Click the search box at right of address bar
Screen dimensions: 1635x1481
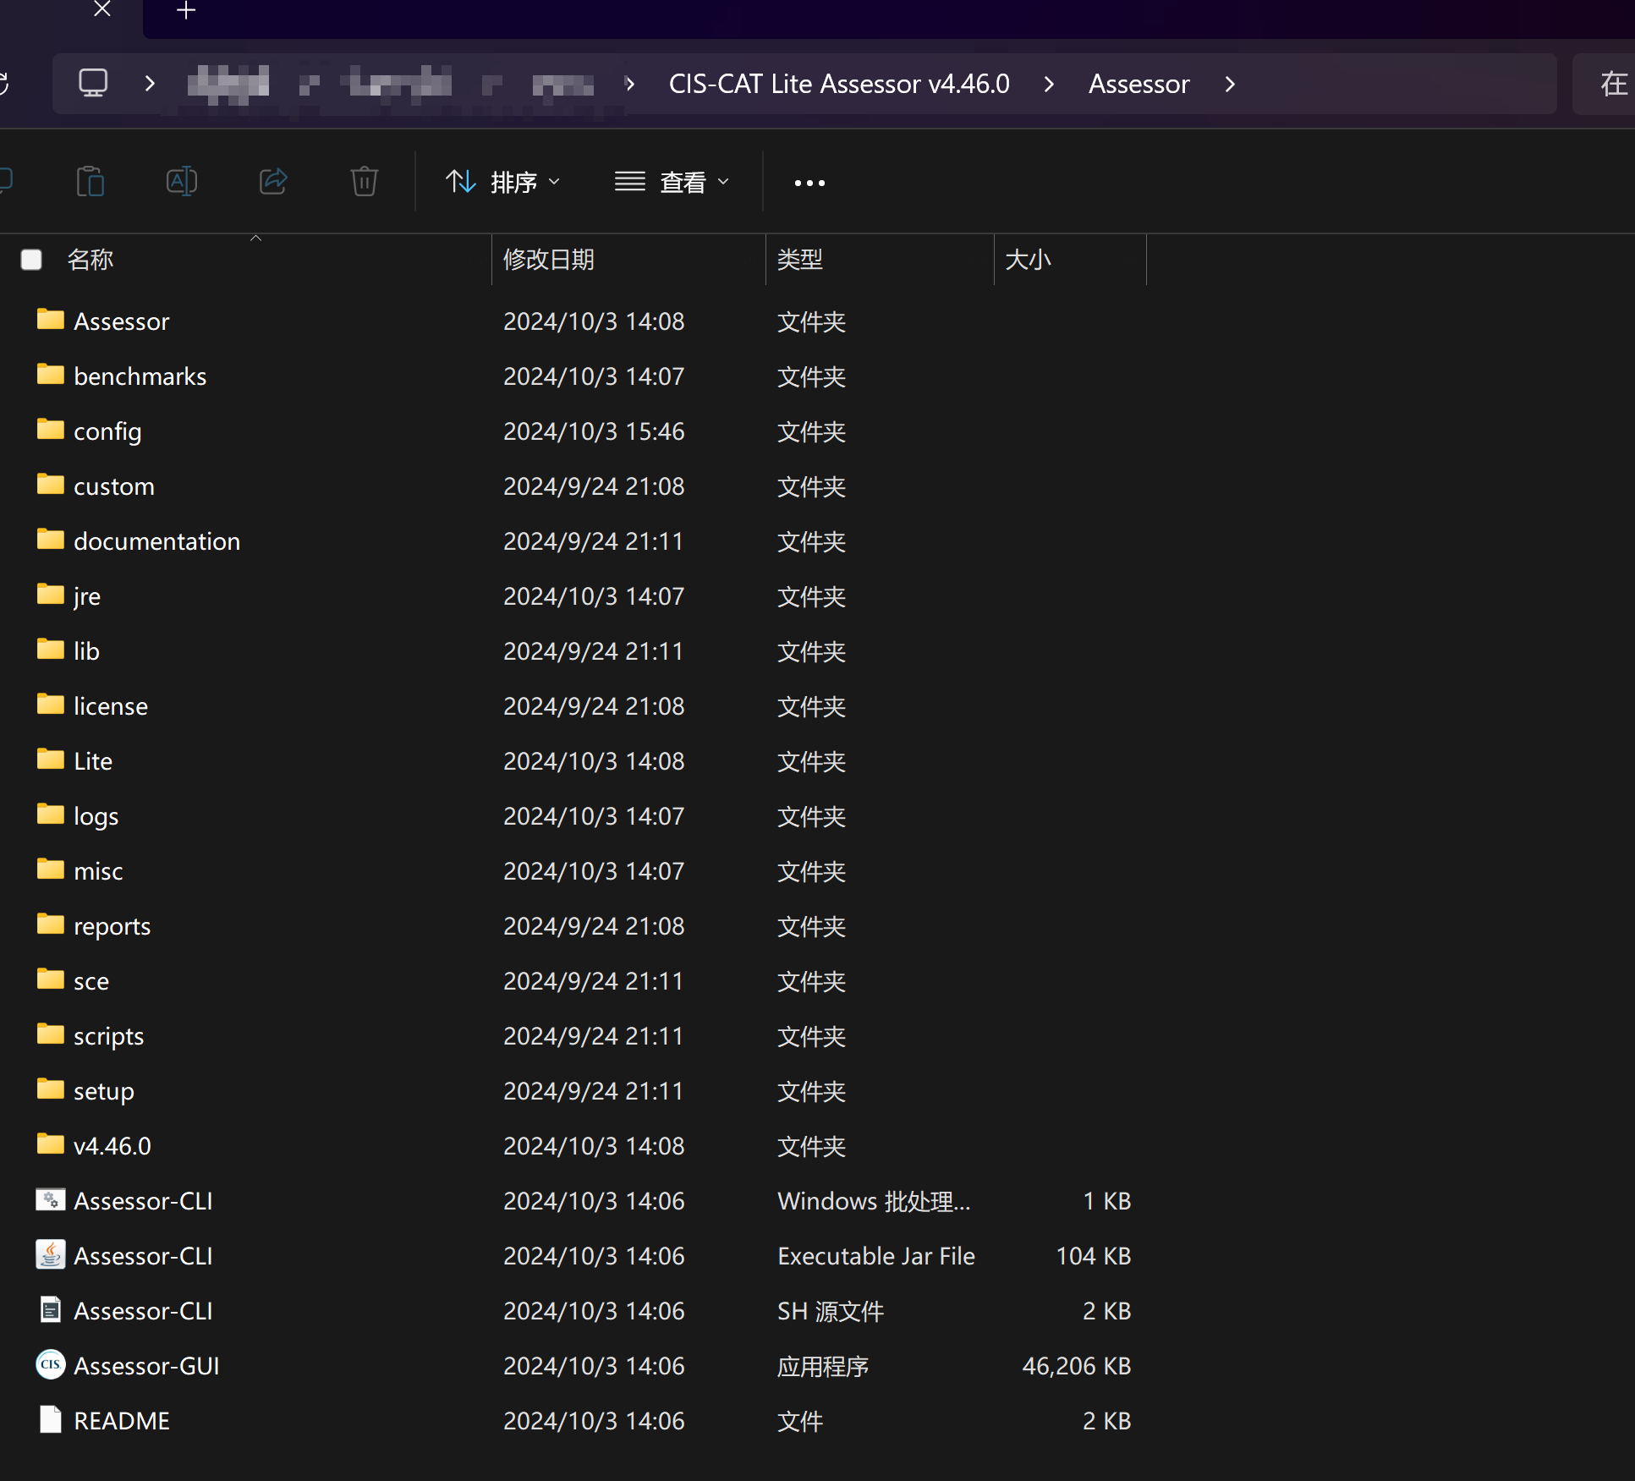tap(1604, 84)
